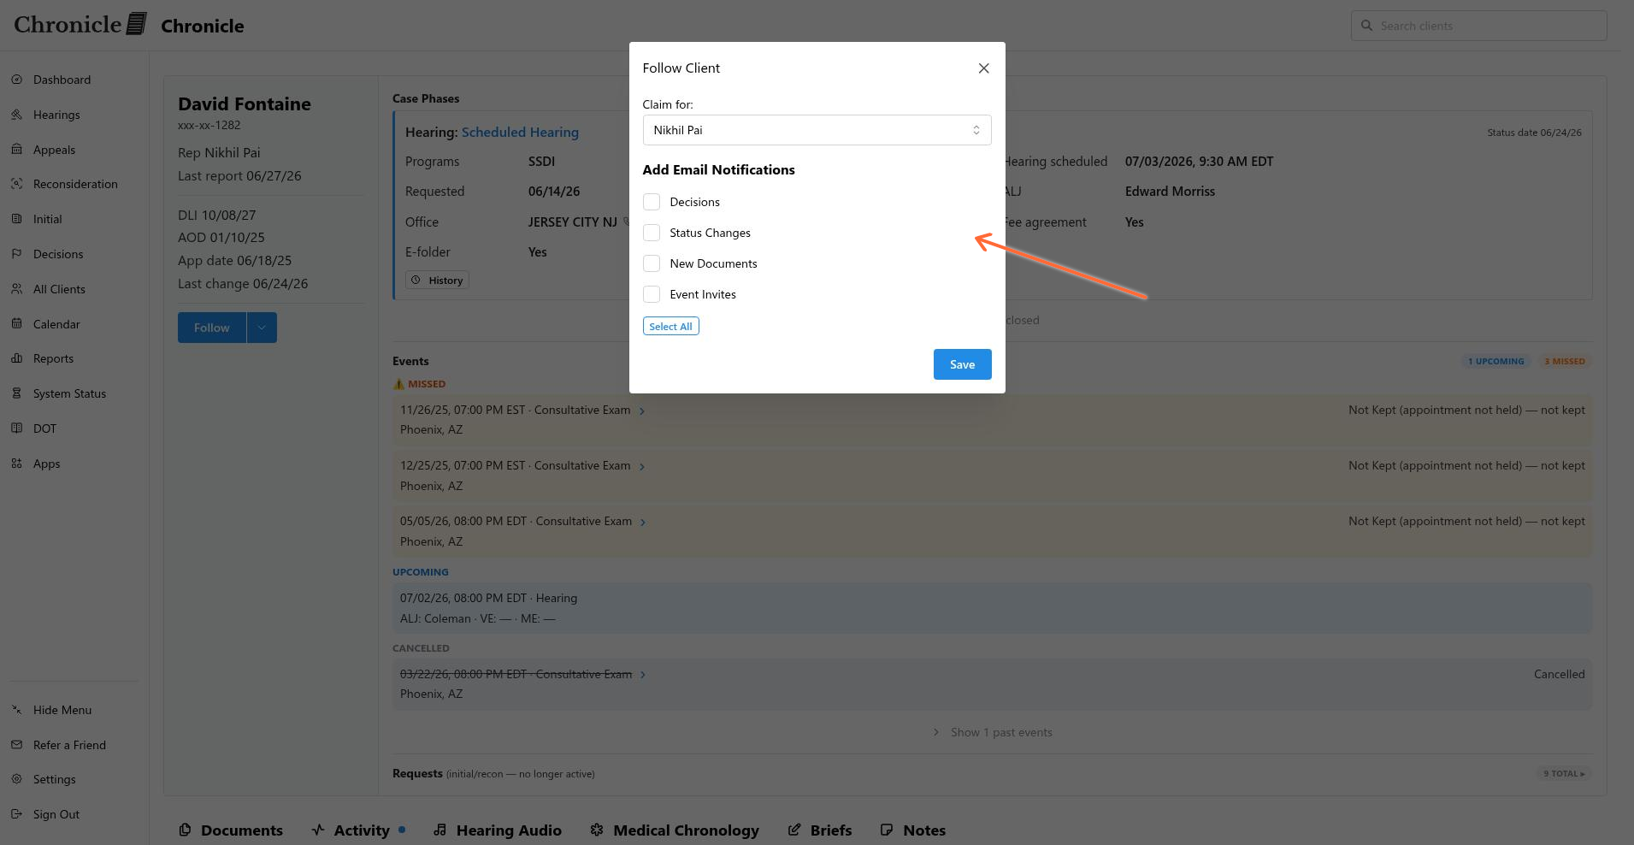Image resolution: width=1634 pixels, height=845 pixels.
Task: Open the Claim for dropdown
Action: [817, 130]
